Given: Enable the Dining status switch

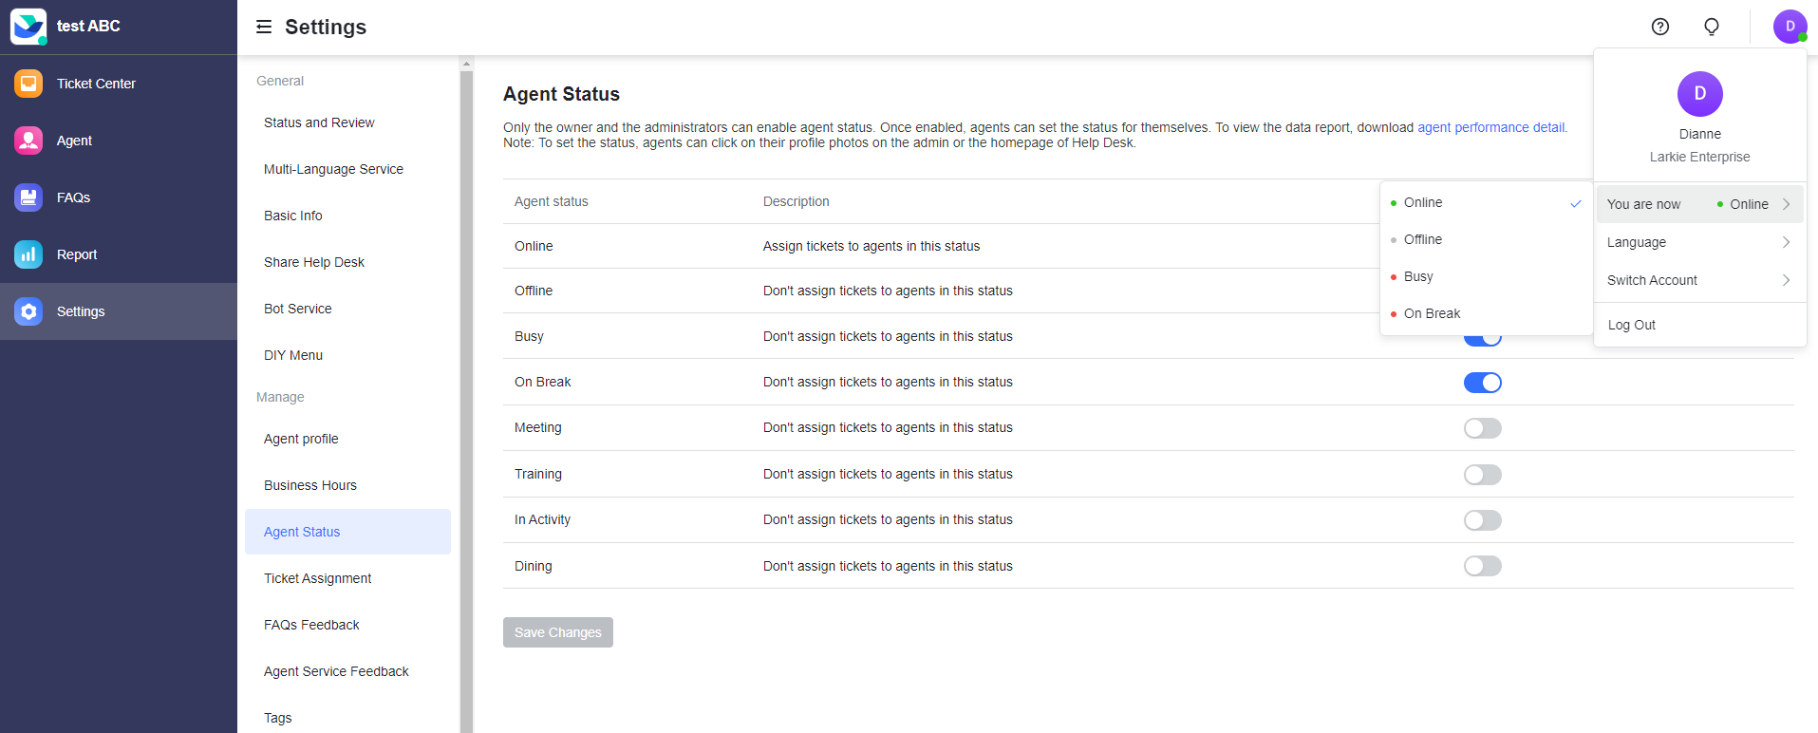Looking at the screenshot, I should click(1483, 566).
